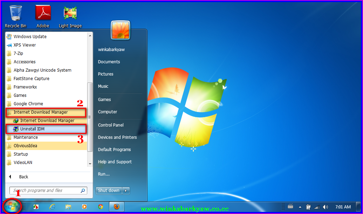This screenshot has width=363, height=214.
Task: Open Help and Support
Action: tap(115, 162)
